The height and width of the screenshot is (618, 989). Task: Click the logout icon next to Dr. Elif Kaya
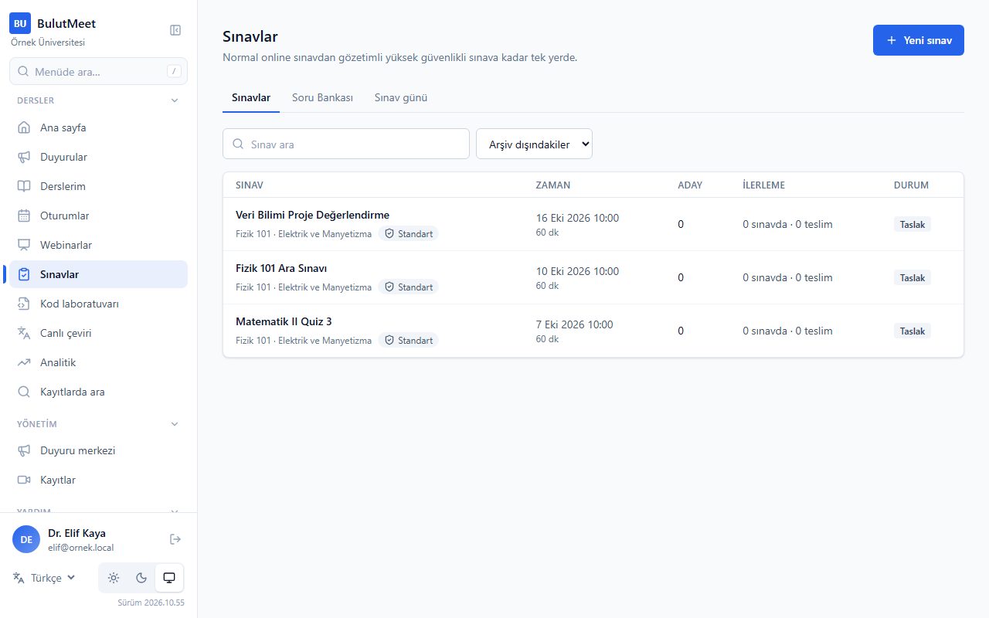(175, 539)
